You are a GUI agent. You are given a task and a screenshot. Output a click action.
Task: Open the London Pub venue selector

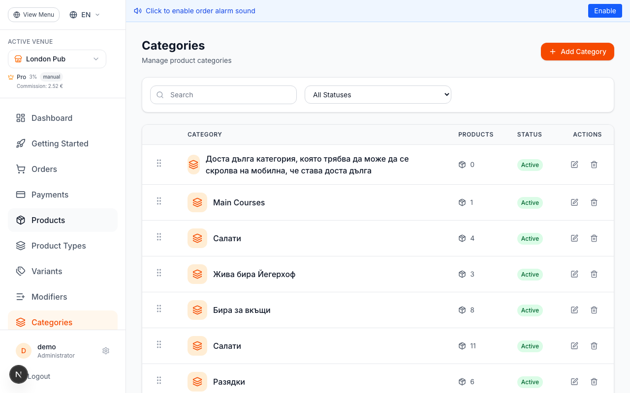57,59
